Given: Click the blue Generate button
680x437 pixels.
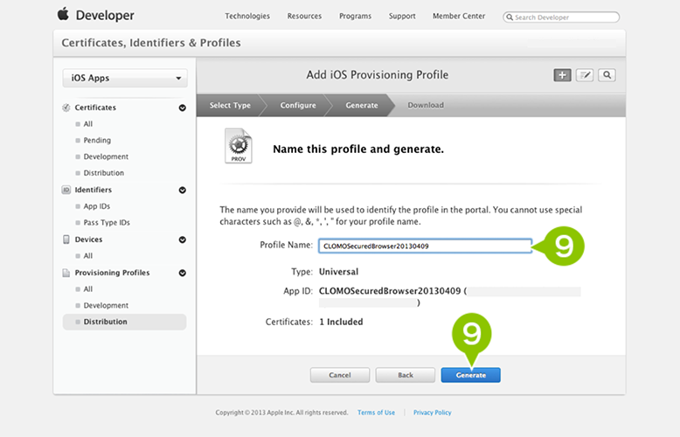Looking at the screenshot, I should [470, 375].
